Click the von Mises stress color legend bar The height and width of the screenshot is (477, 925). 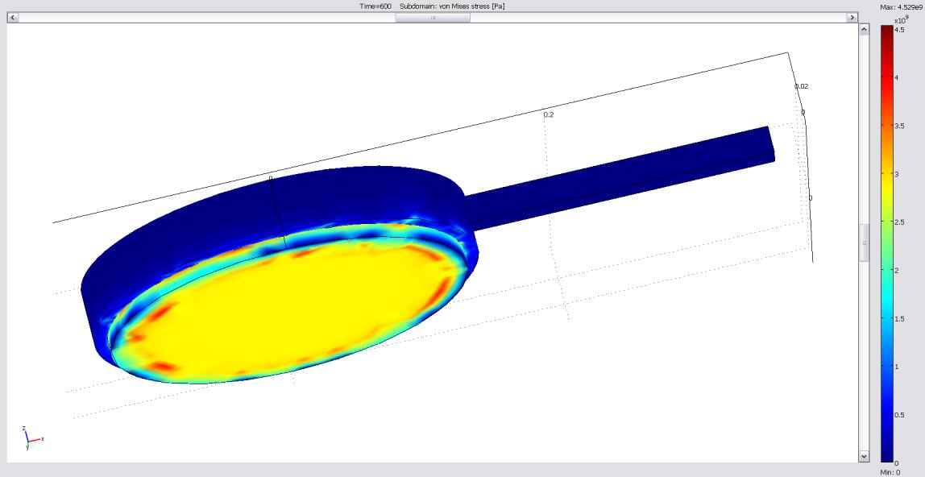point(886,244)
